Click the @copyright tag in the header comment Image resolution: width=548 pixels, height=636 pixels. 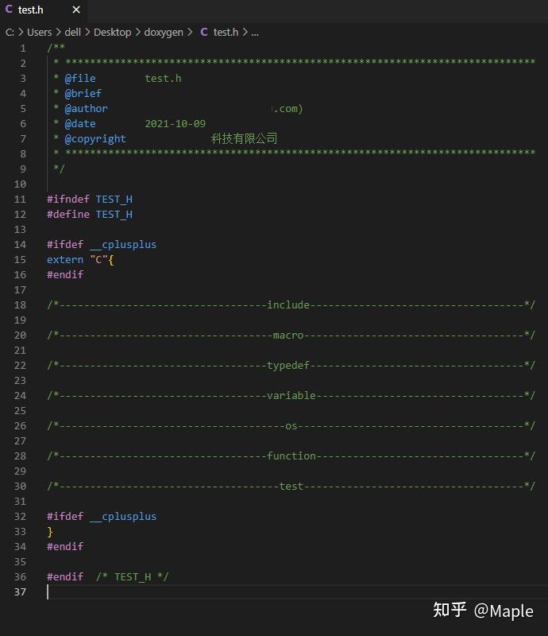[96, 138]
